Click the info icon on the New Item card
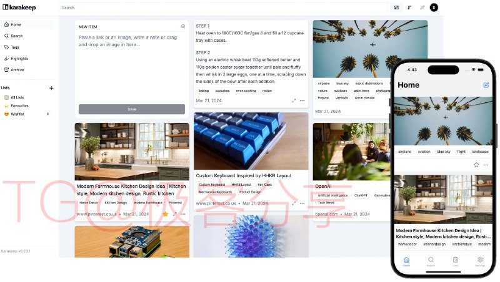The width and height of the screenshot is (500, 282). 183,26
